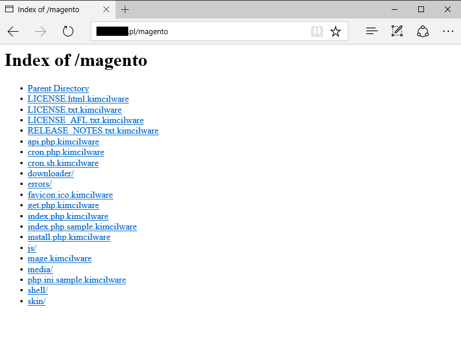Click the Index of /magento heading
This screenshot has width=461, height=337.
coord(76,61)
